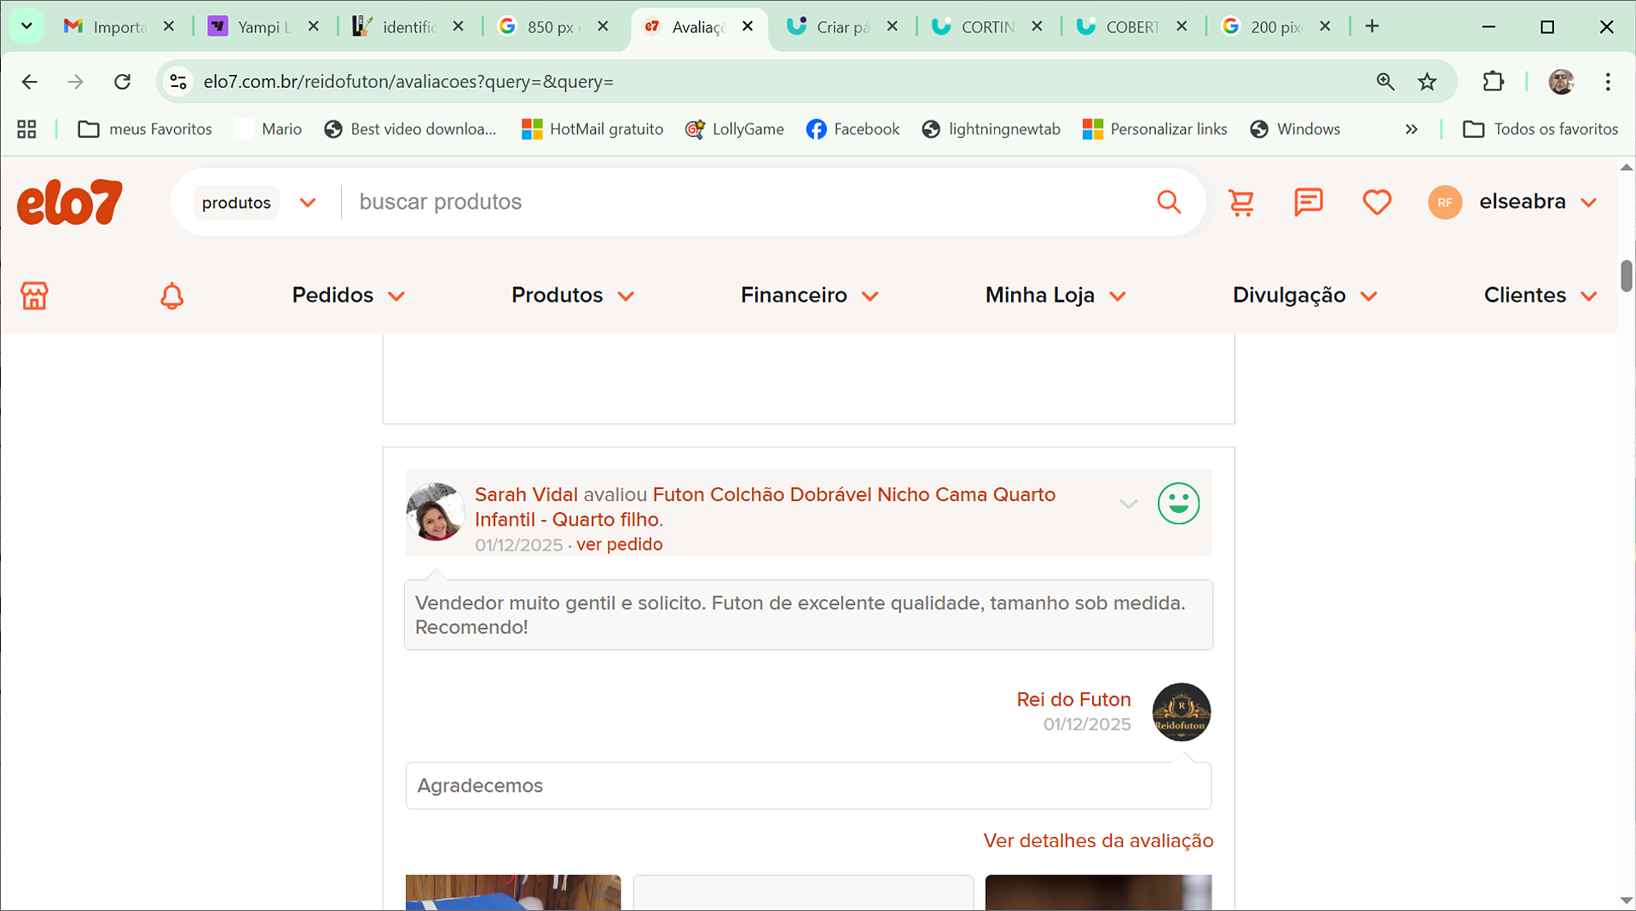This screenshot has height=911, width=1636.
Task: Open the shopping cart icon
Action: 1241,202
